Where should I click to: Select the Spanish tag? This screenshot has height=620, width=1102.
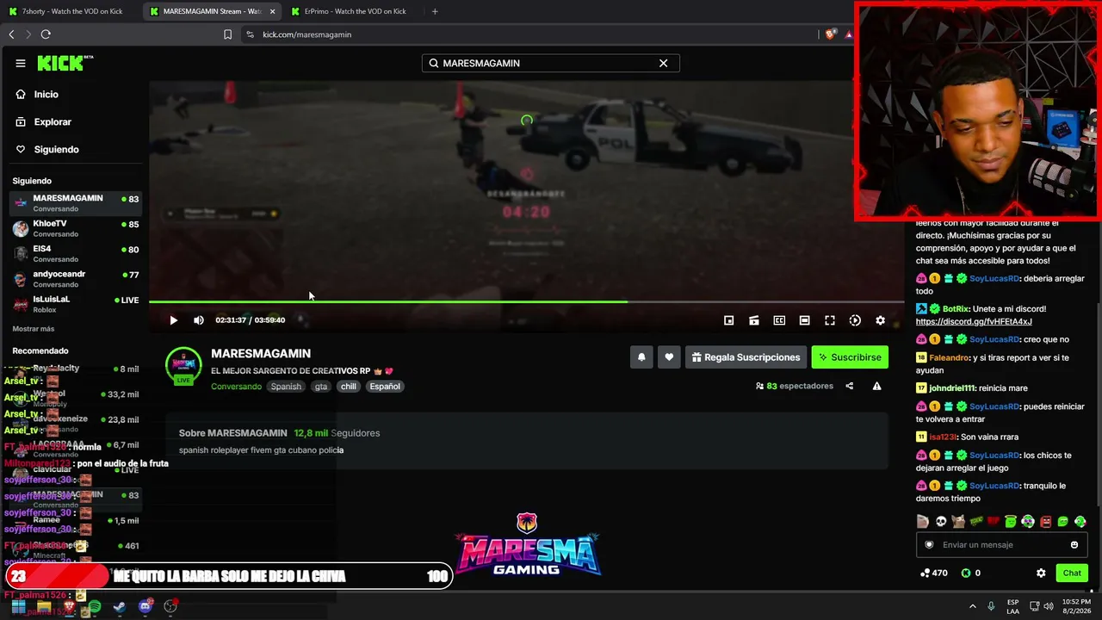286,387
